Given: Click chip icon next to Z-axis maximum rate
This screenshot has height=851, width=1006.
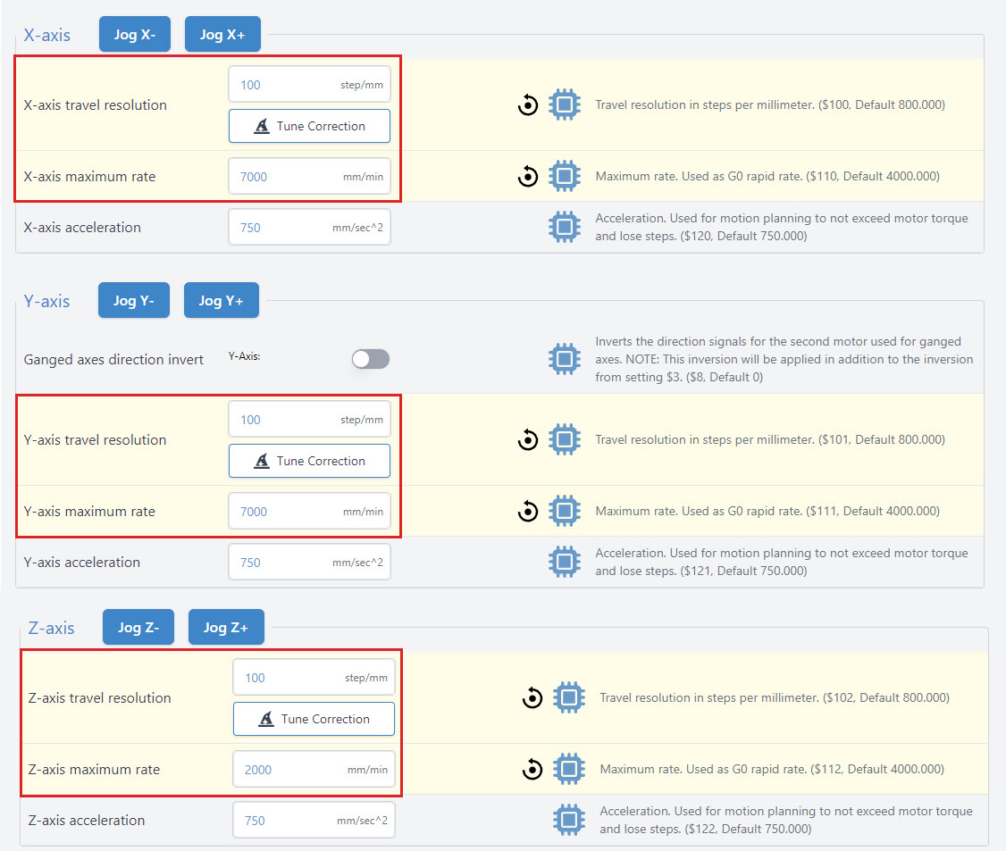Looking at the screenshot, I should tap(568, 769).
